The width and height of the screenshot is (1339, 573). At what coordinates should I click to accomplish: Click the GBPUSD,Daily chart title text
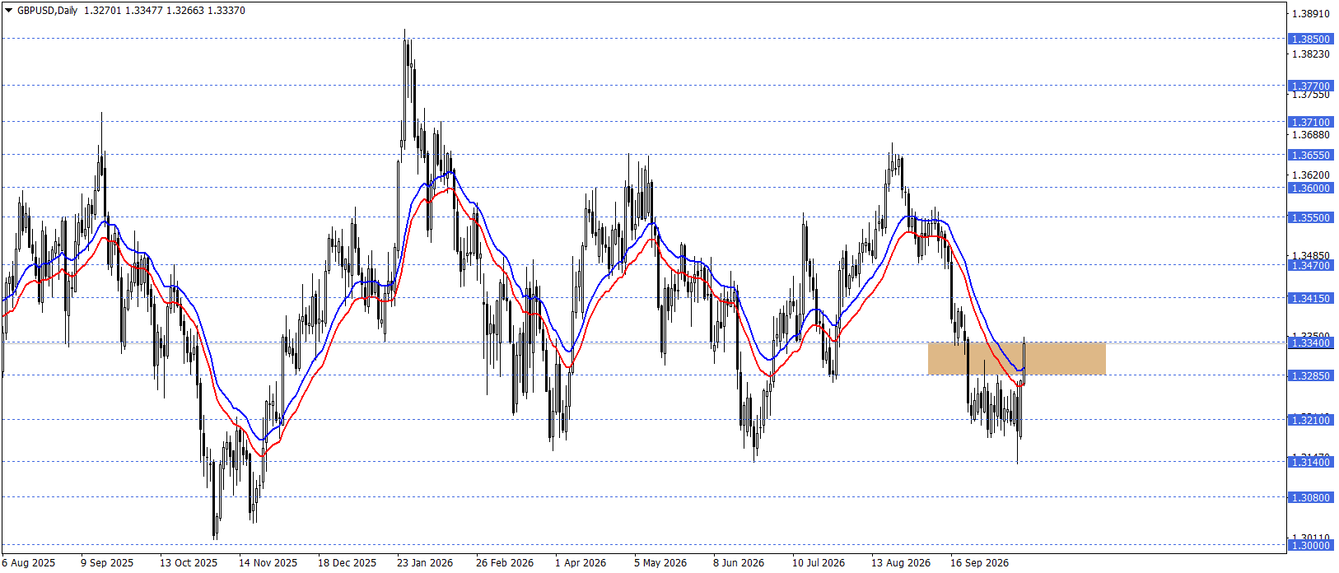pyautogui.click(x=48, y=11)
